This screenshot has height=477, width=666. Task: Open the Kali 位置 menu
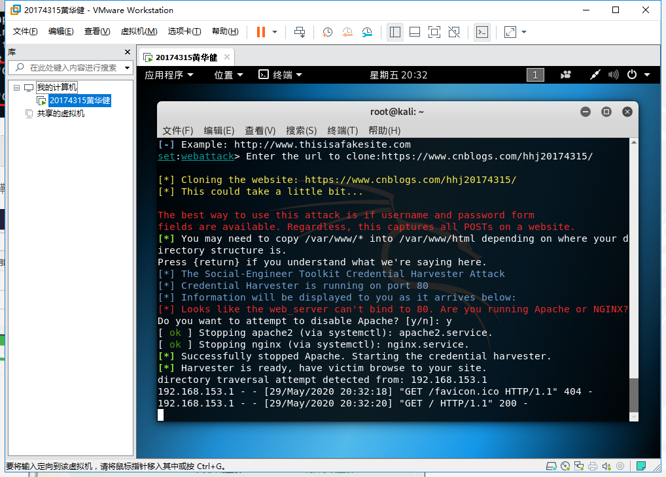pos(228,75)
